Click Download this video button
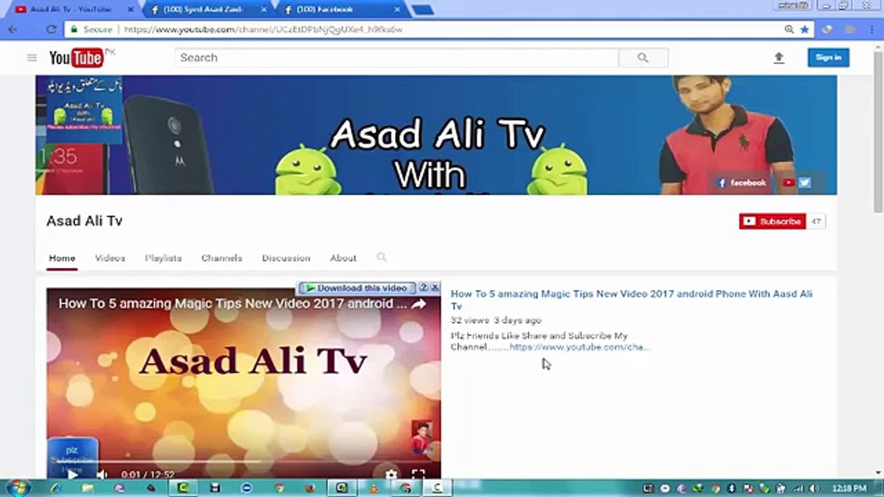The width and height of the screenshot is (884, 497). 357,288
